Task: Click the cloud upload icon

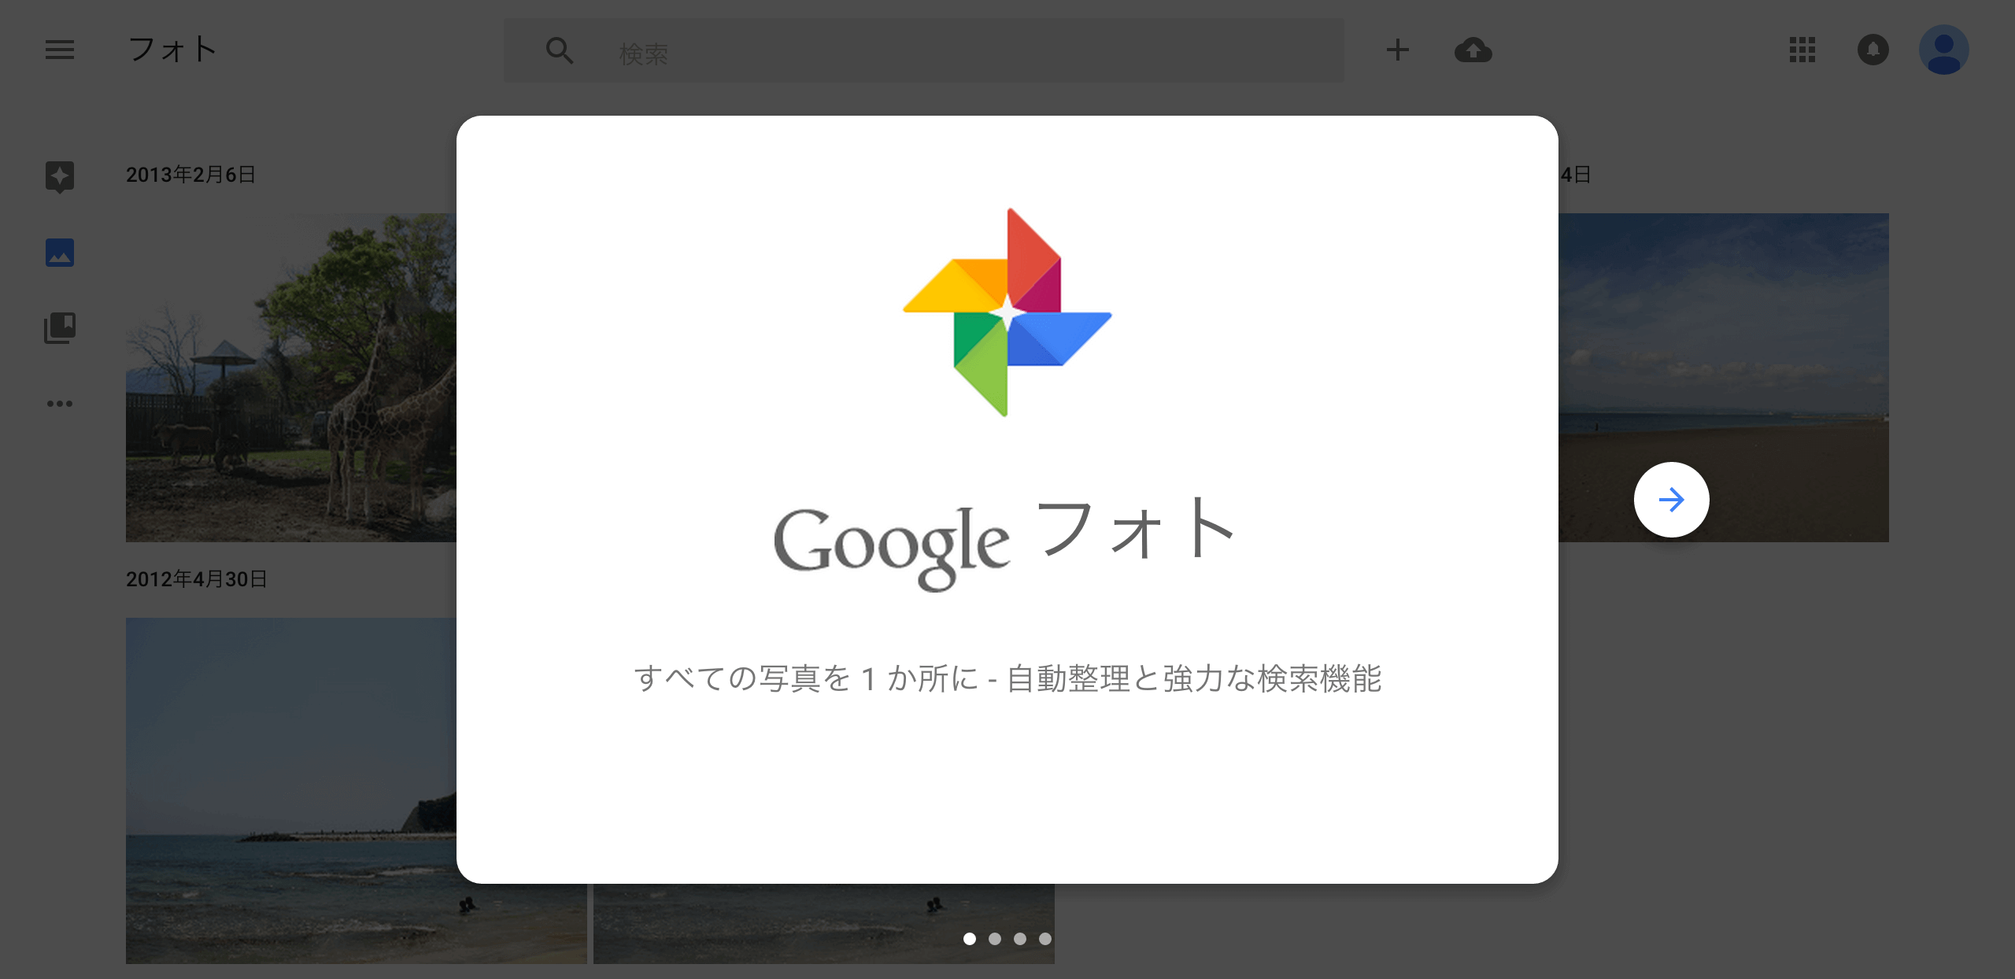Action: (x=1473, y=50)
